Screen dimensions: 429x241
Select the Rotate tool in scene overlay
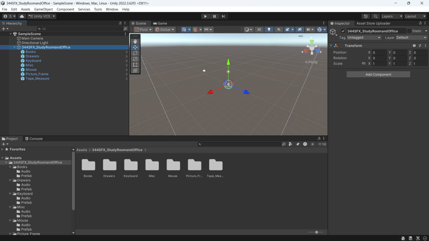point(135,53)
